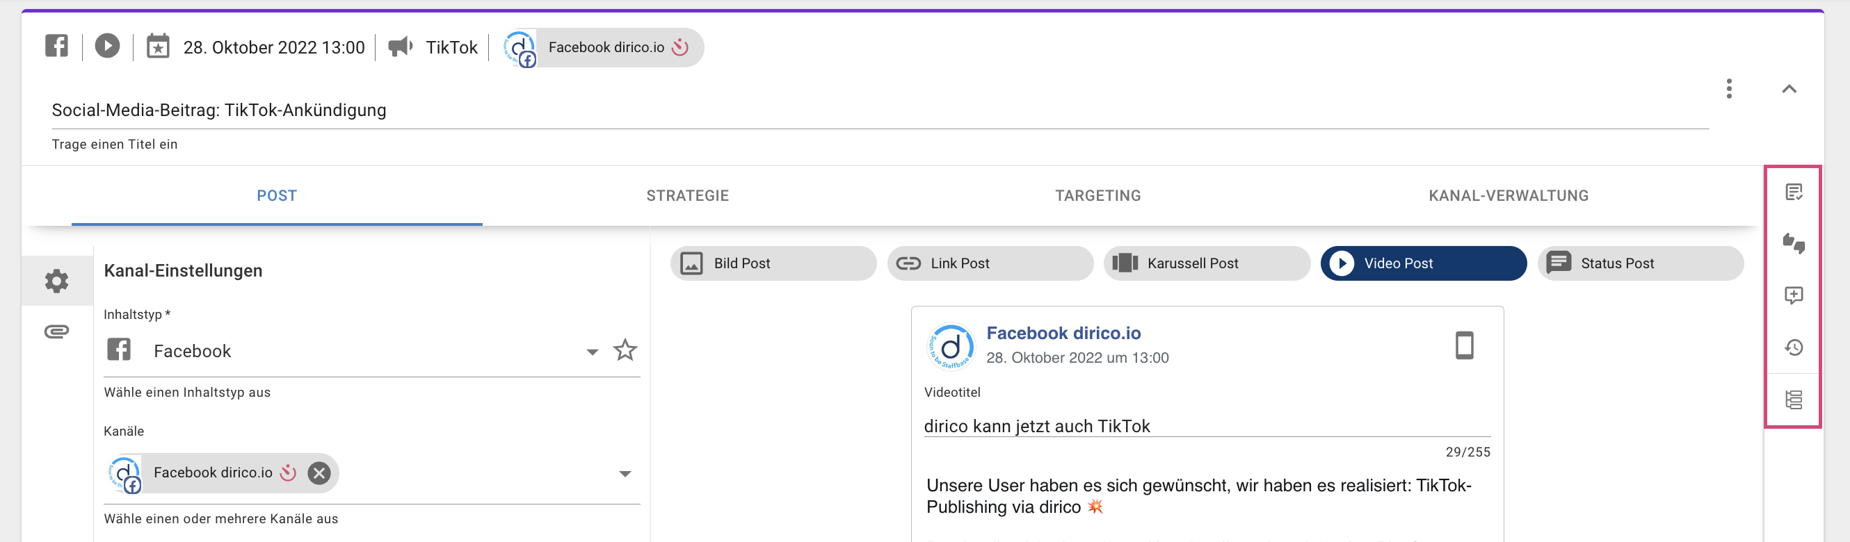The width and height of the screenshot is (1850, 542).
Task: Click the Facebook dirico.io chip in header
Action: point(603,48)
